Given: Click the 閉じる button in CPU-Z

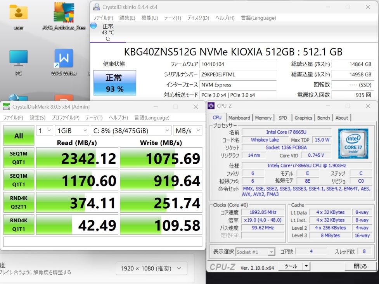Looking at the screenshot, I should point(360,266).
